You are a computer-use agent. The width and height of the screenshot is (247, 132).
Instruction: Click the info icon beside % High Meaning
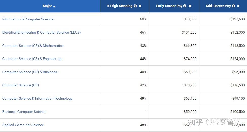coord(135,6)
